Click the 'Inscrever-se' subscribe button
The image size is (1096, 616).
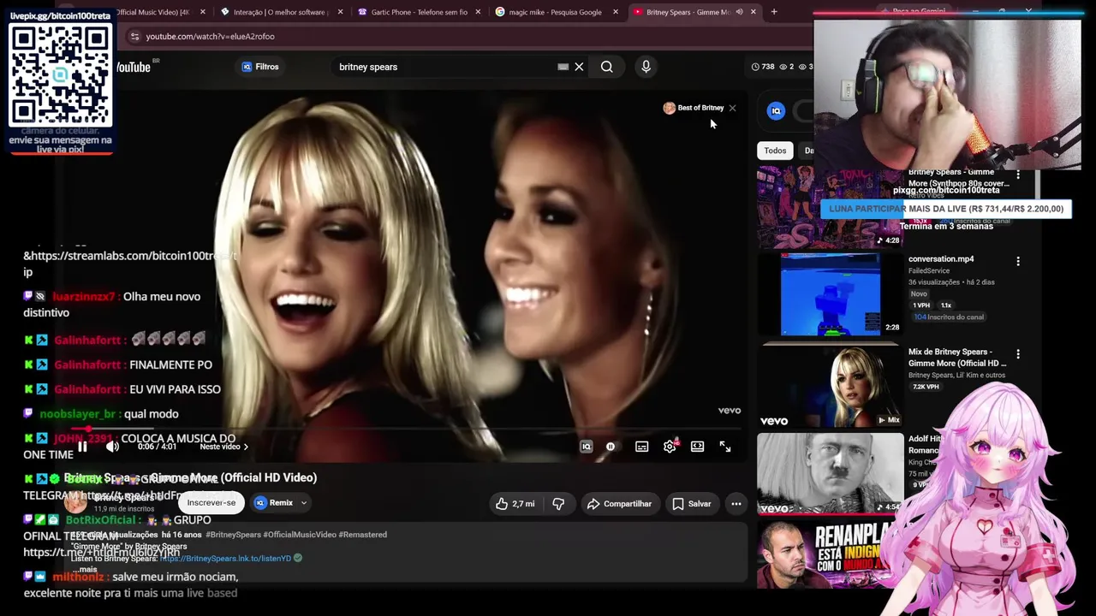(211, 503)
